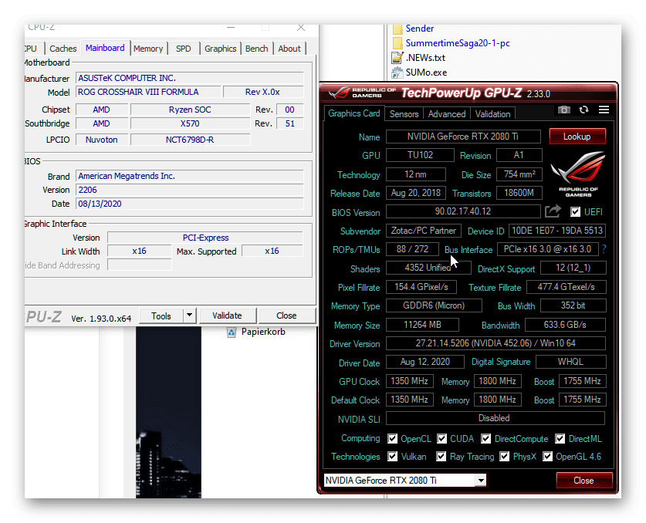Click the Device ID field

click(557, 230)
